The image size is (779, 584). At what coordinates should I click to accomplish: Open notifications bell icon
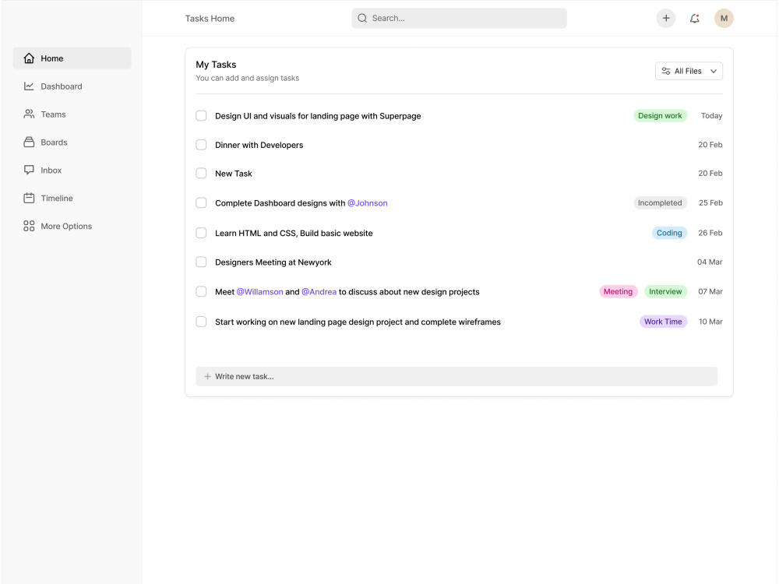[695, 19]
